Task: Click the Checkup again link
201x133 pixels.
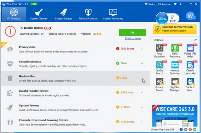Action: coord(133,38)
